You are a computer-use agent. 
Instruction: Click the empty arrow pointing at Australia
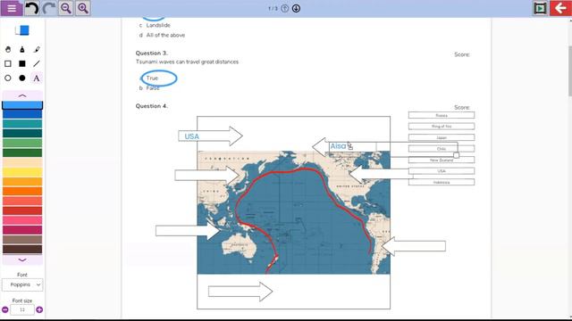pos(188,231)
